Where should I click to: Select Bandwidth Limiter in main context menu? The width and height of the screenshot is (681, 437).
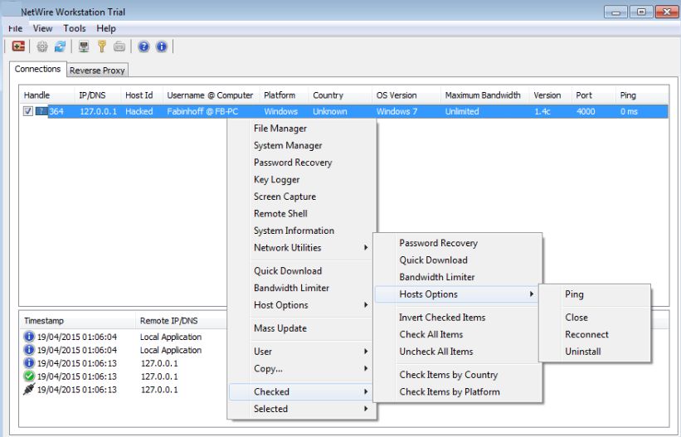pos(291,288)
